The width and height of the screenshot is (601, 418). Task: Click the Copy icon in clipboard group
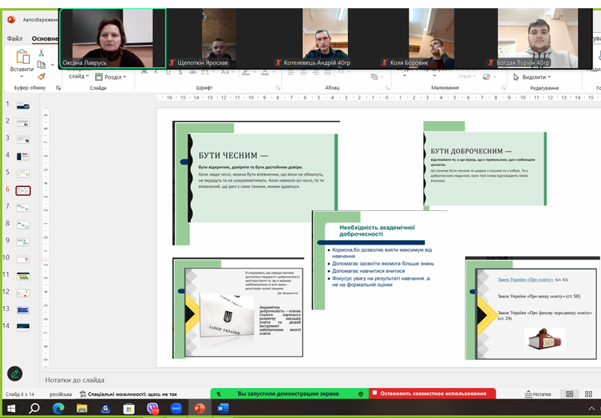tap(41, 65)
